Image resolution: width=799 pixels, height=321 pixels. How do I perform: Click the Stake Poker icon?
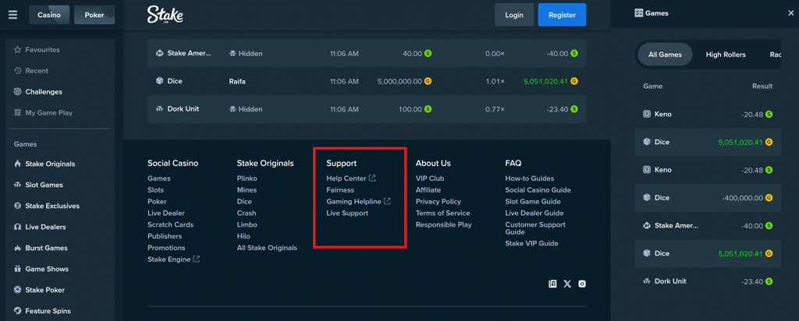18,290
